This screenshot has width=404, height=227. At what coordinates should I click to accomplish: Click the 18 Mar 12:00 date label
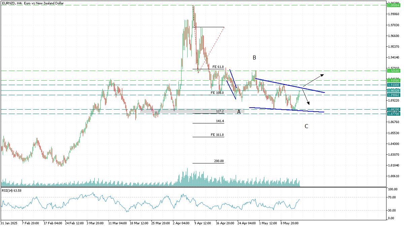(x=139, y=223)
